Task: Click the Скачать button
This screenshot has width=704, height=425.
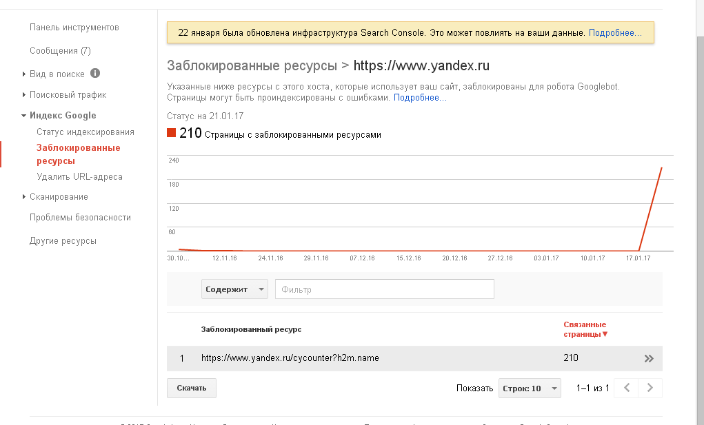Action: [191, 388]
